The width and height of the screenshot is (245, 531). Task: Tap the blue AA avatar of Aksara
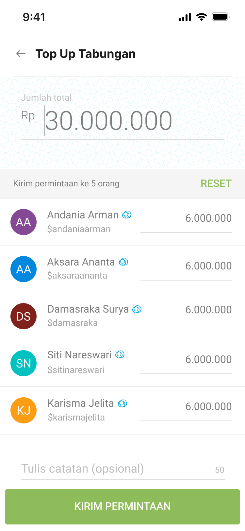[x=24, y=269]
